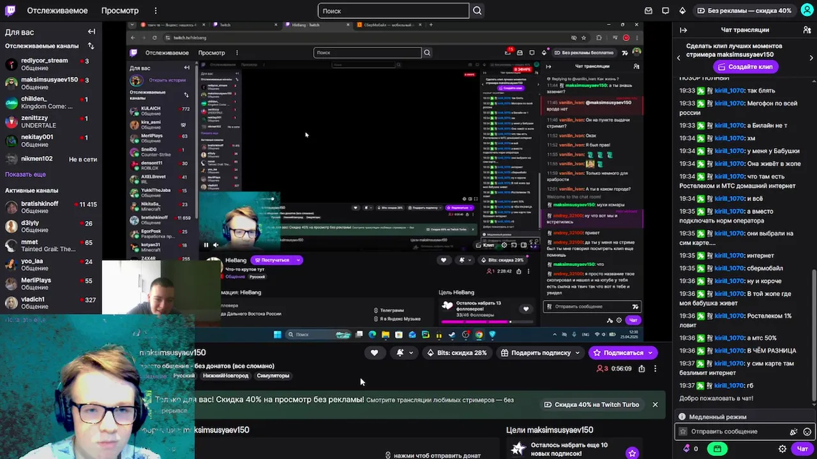Screen dimensions: 817x459
Task: Open mmet Tainted Grail channel
Action: pyautogui.click(x=51, y=246)
